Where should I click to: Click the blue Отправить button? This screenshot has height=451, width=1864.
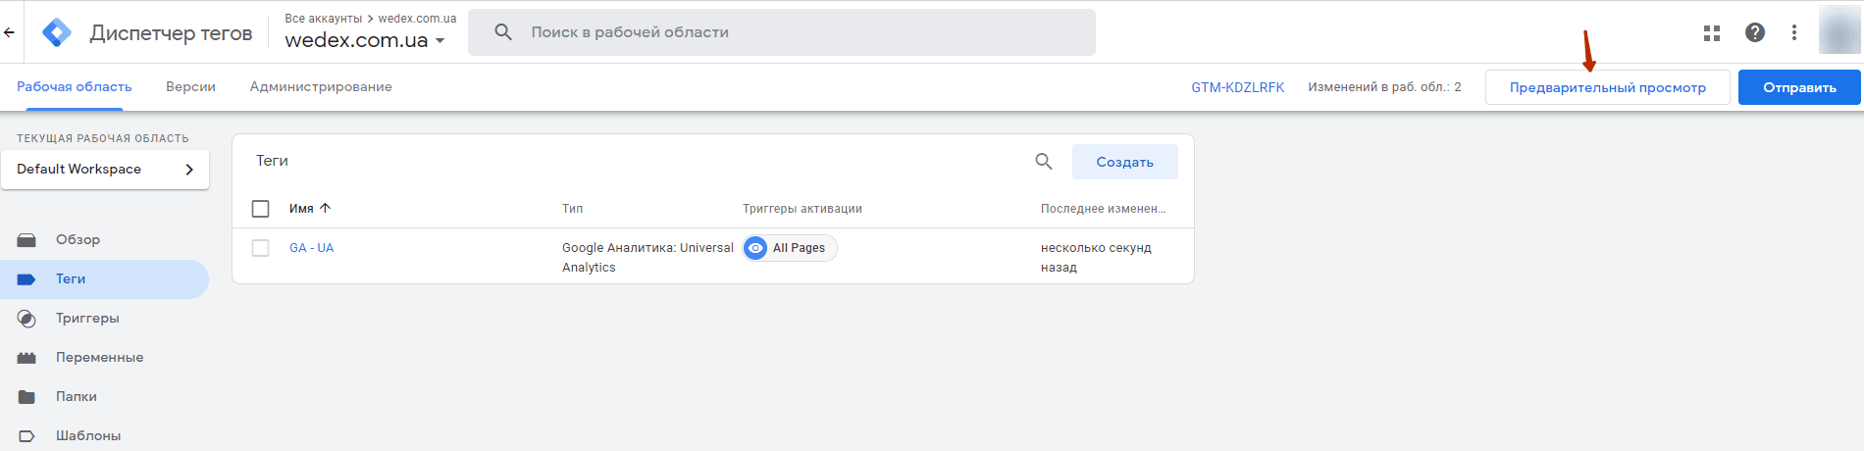[x=1799, y=87]
